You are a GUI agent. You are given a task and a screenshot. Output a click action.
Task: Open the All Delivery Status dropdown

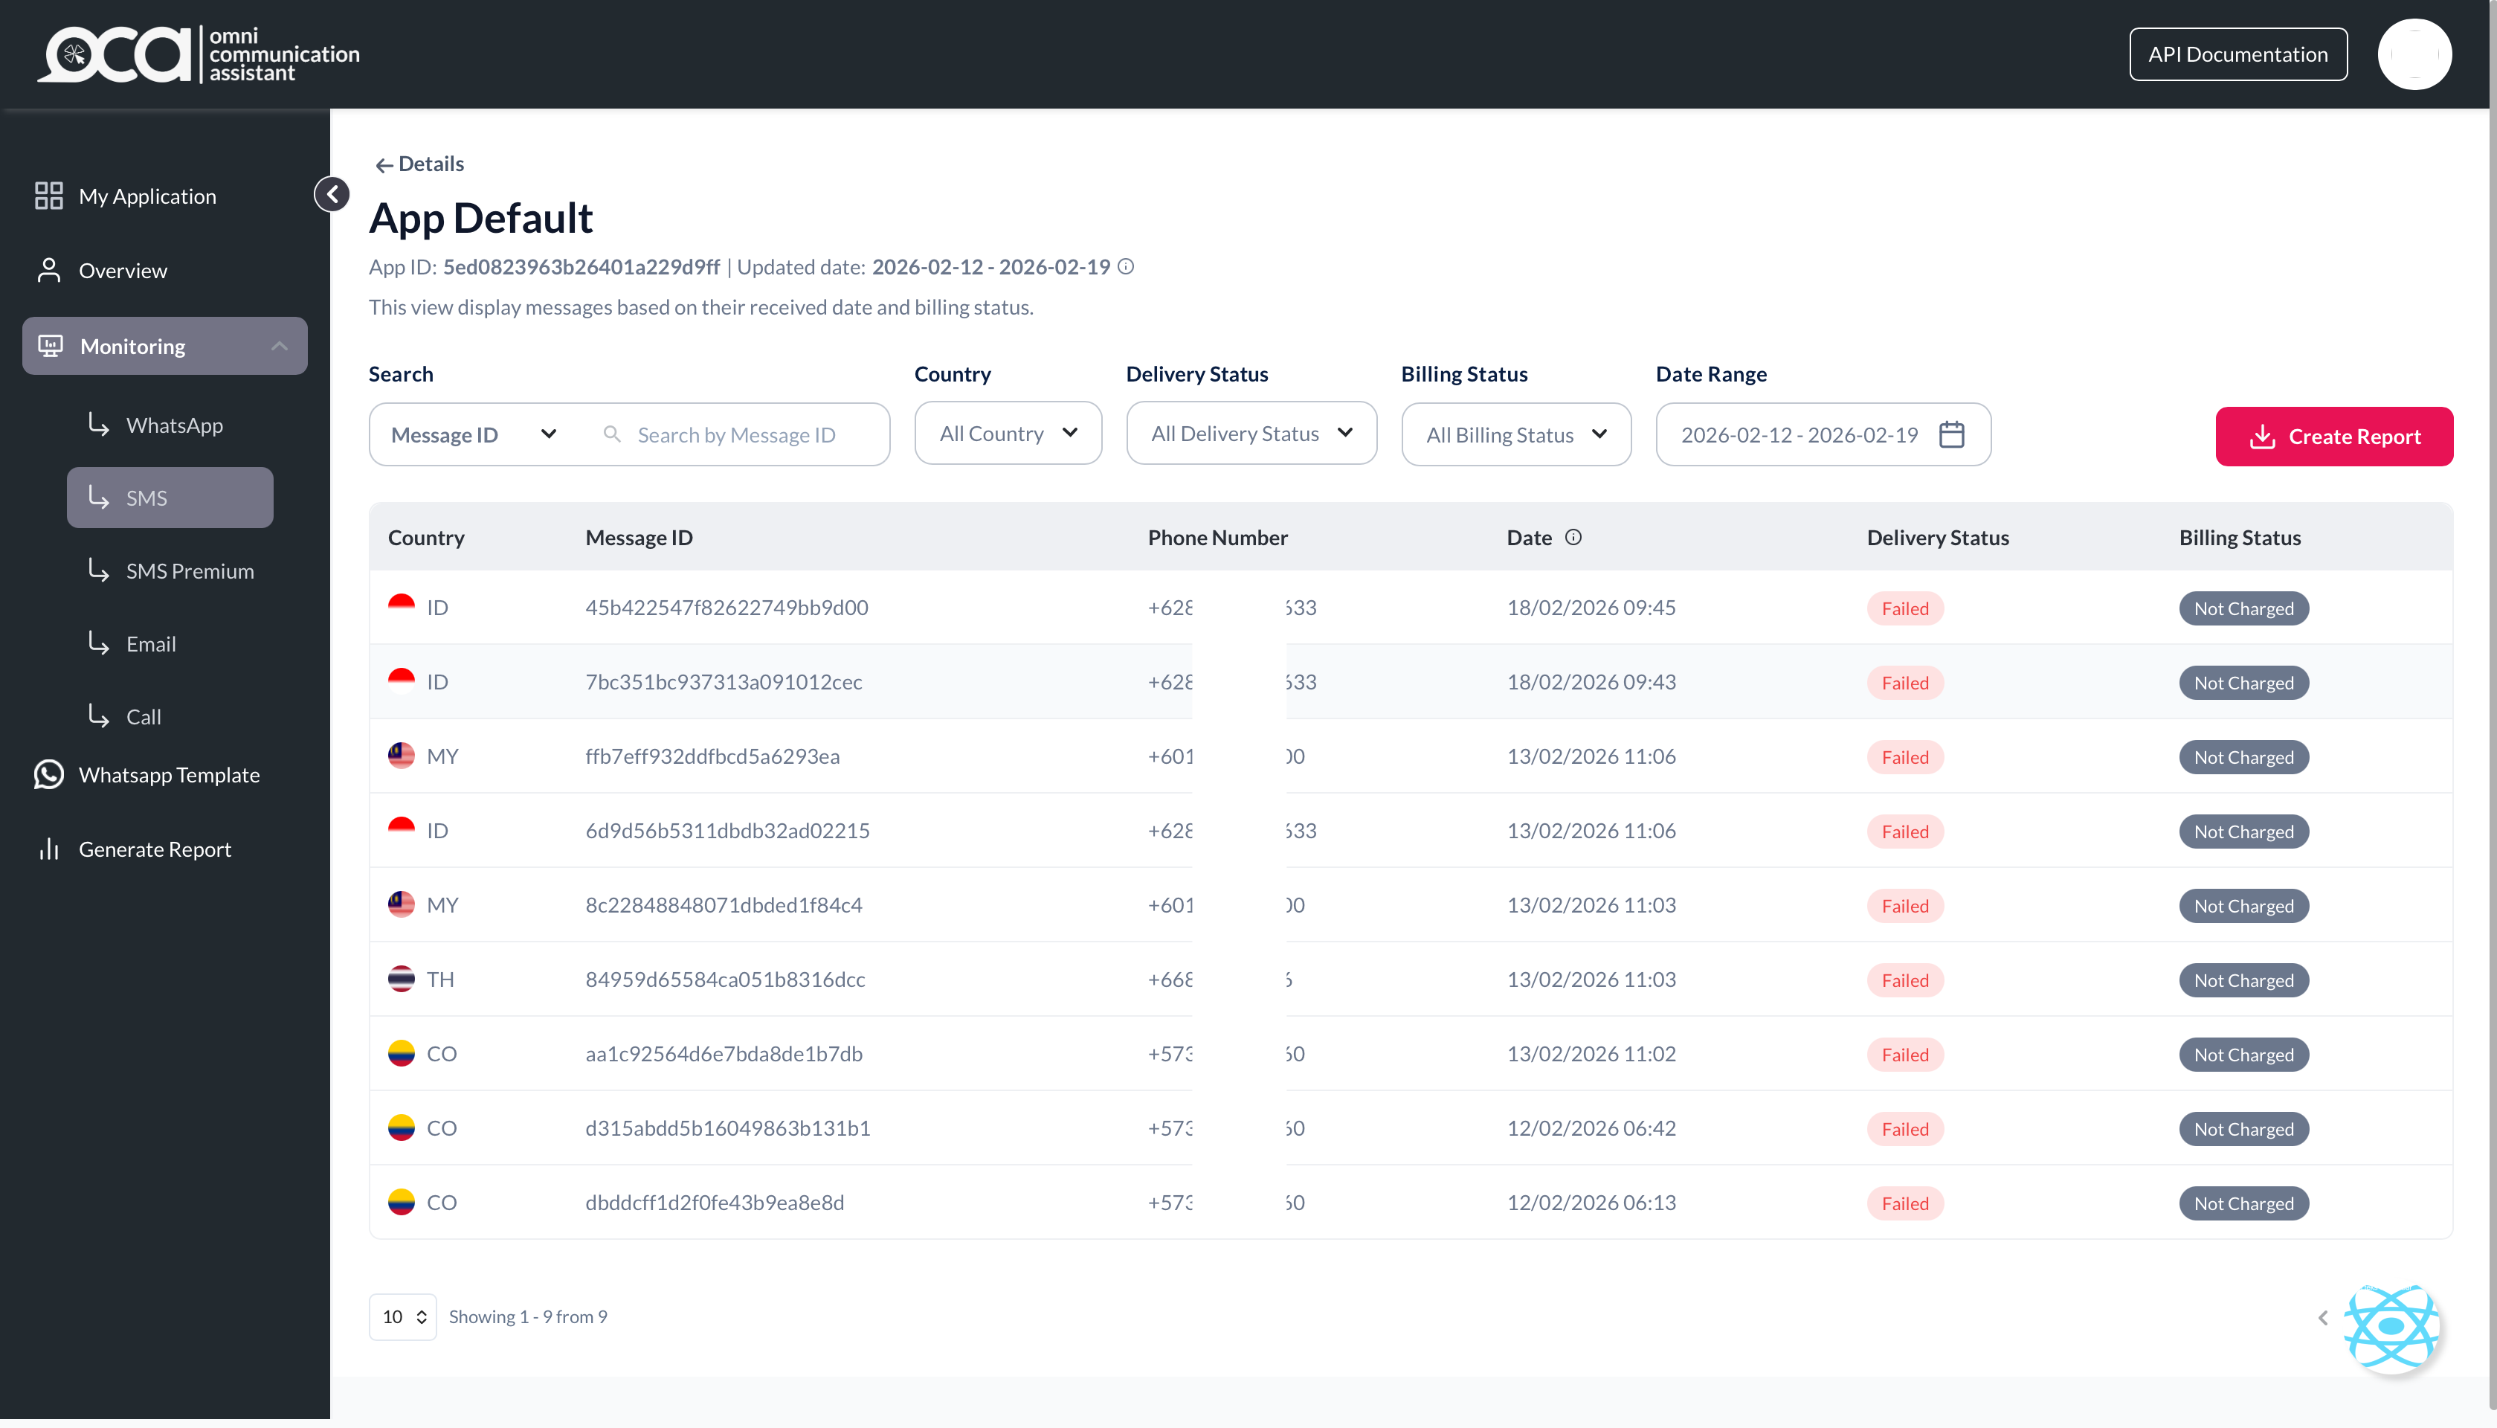point(1251,434)
